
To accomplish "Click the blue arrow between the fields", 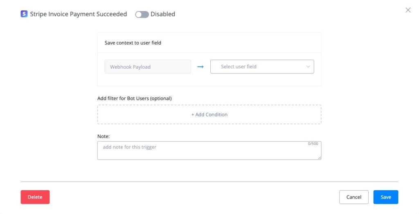I will (x=200, y=67).
